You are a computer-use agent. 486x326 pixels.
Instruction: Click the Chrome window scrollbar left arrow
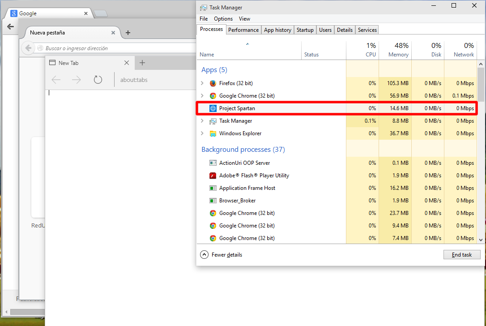pyautogui.click(x=6, y=311)
